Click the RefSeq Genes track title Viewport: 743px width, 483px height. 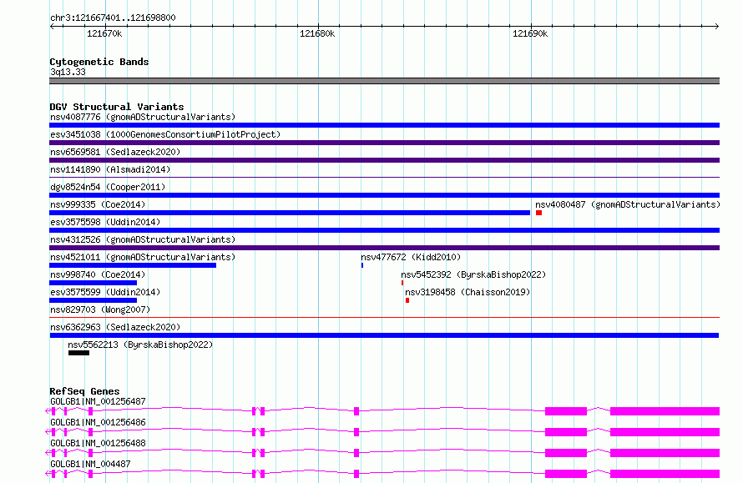pos(84,391)
